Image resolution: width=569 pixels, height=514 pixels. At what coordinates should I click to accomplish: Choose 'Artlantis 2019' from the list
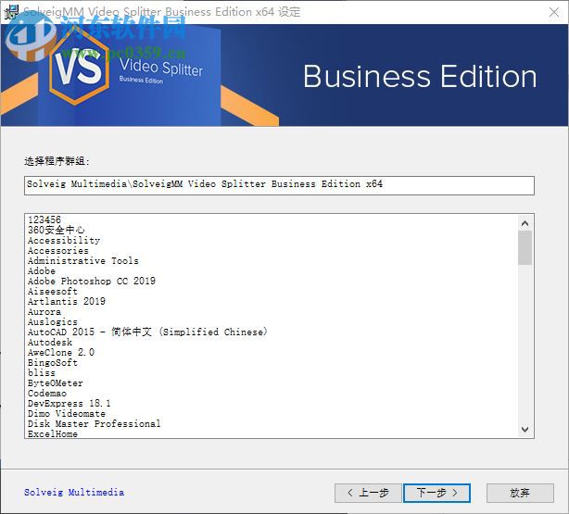click(67, 301)
